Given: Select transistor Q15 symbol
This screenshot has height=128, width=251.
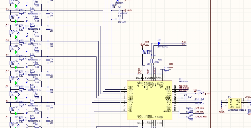Looking at the screenshot, I should click(x=27, y=50).
